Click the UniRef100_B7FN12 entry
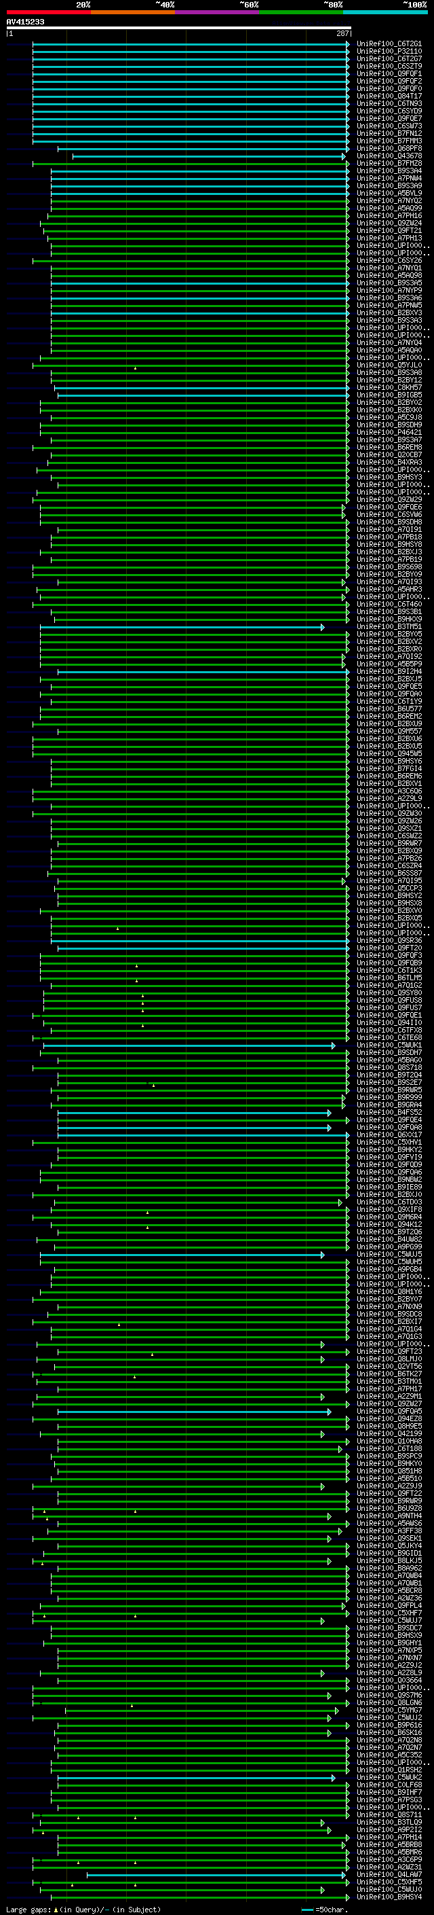 pyautogui.click(x=389, y=134)
